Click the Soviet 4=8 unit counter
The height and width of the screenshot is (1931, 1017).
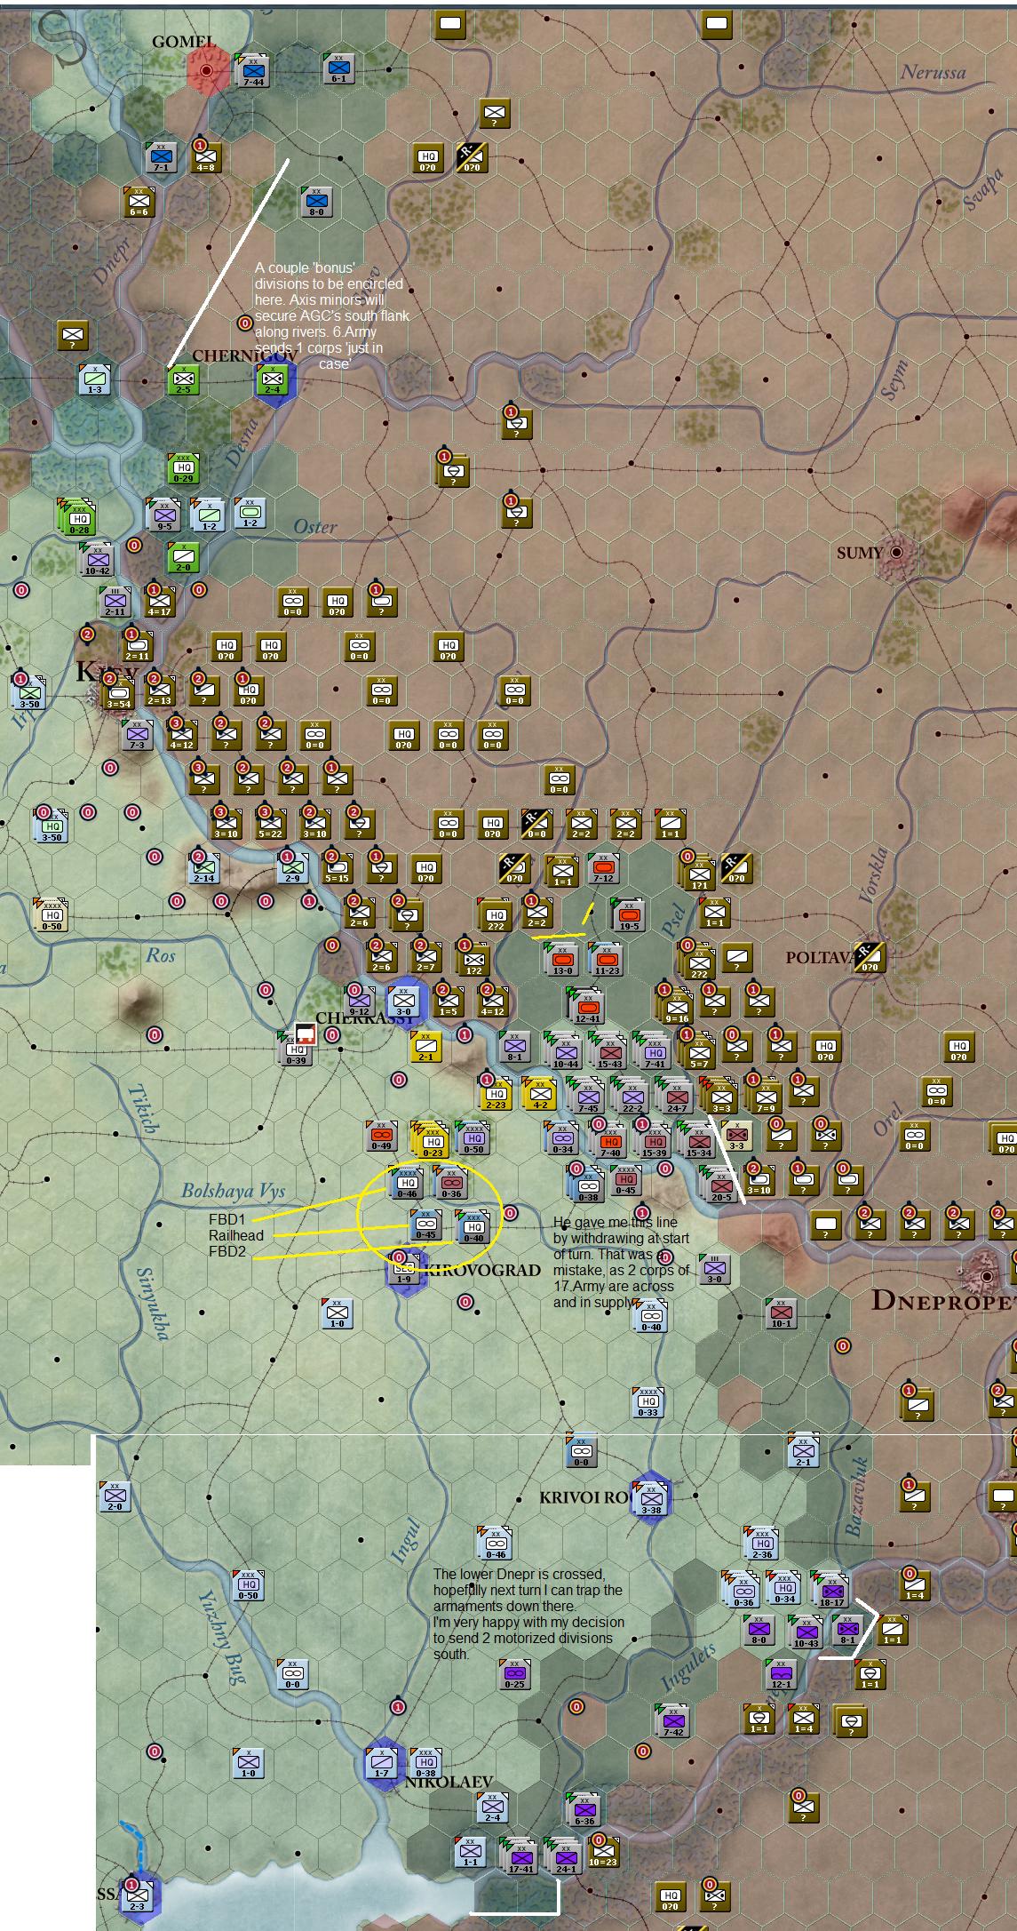205,156
